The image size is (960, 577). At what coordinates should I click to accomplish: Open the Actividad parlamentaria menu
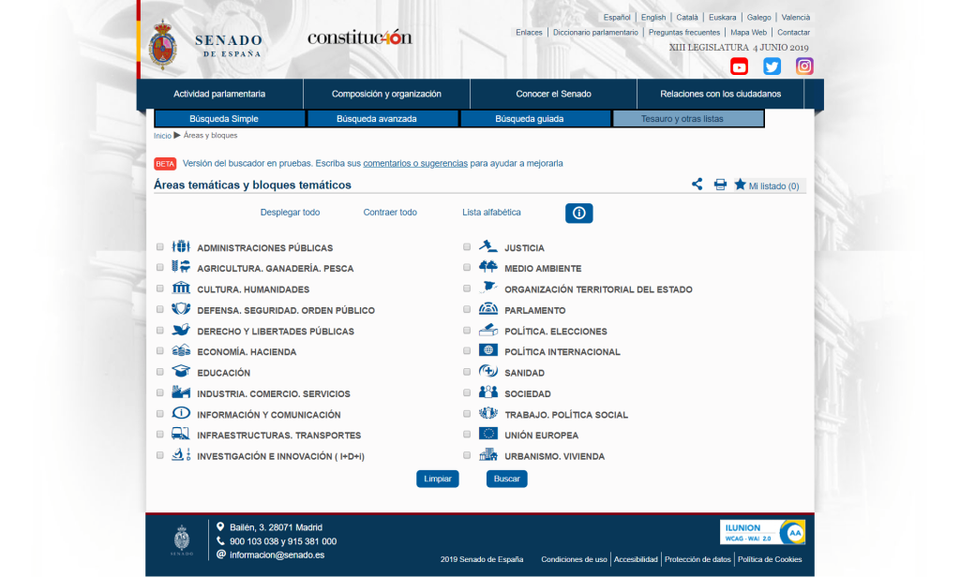pos(219,94)
